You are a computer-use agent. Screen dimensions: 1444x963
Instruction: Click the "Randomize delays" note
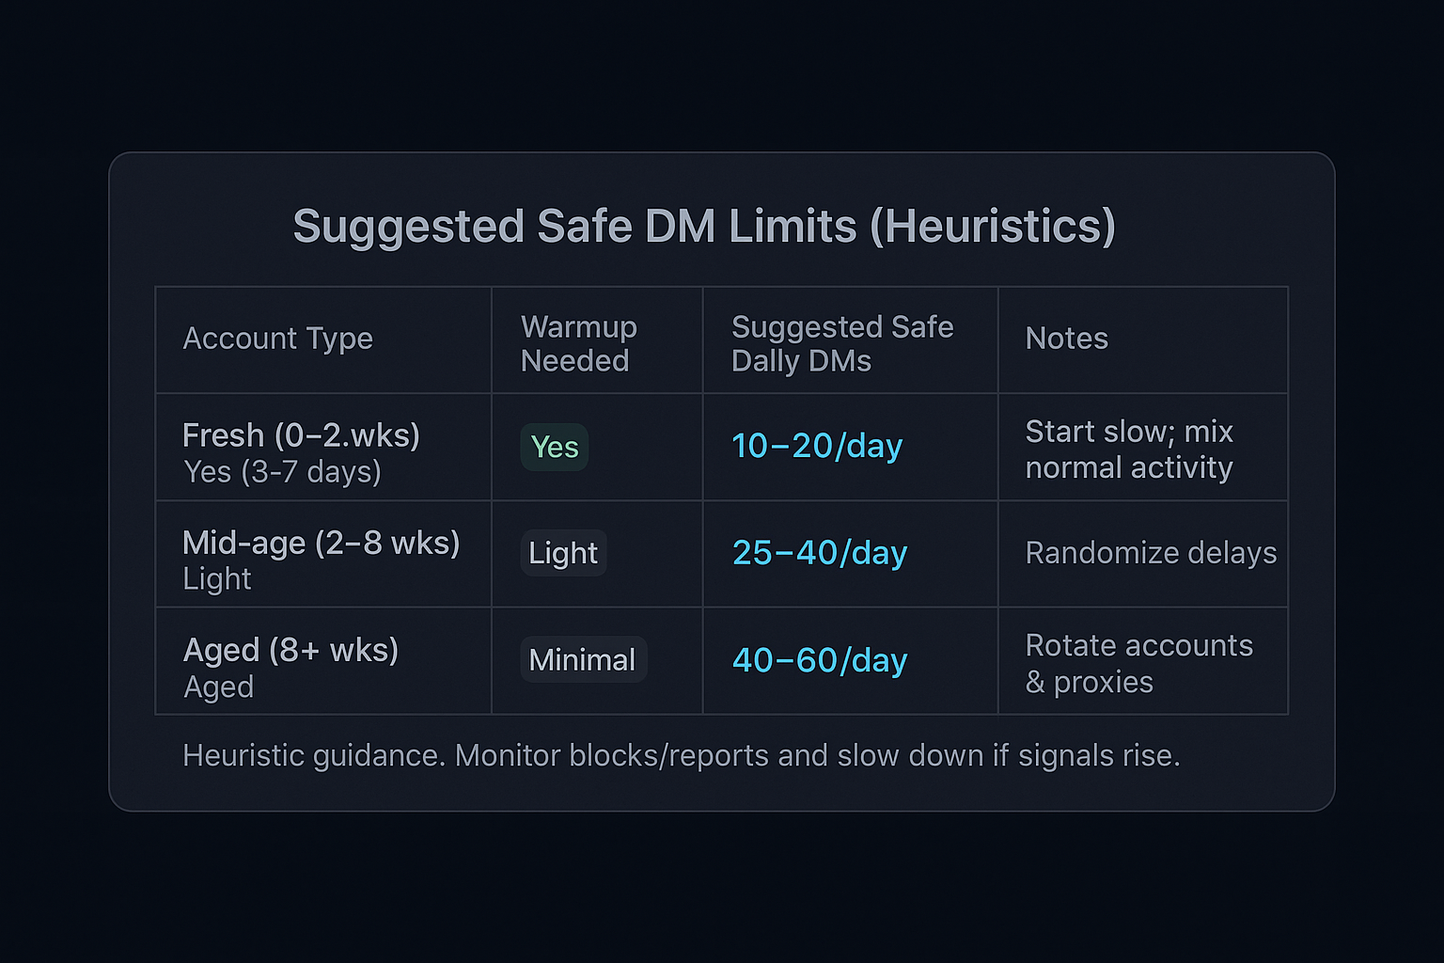[x=1151, y=553]
